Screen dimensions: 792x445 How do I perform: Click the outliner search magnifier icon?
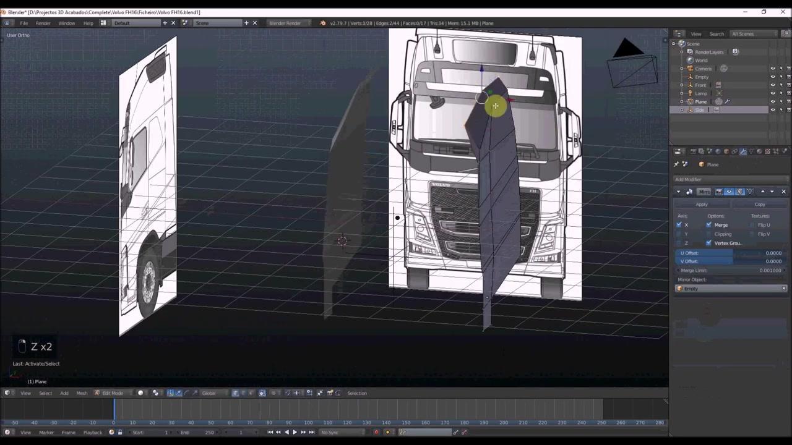coord(786,33)
